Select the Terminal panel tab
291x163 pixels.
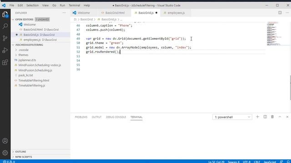(x=136, y=117)
